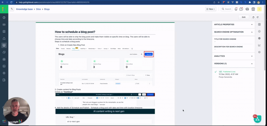Click the floating teal chat widget button
Viewport: 267px width, 126px height.
[257, 119]
